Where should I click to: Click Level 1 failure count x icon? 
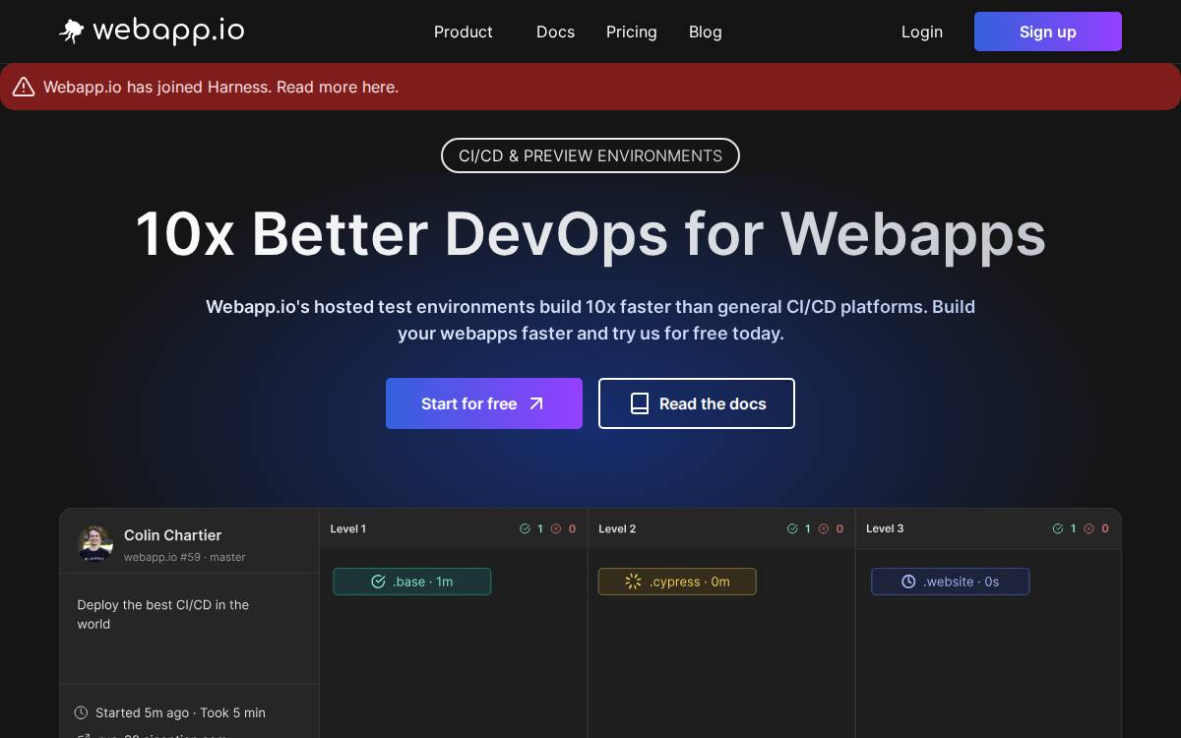click(x=556, y=528)
